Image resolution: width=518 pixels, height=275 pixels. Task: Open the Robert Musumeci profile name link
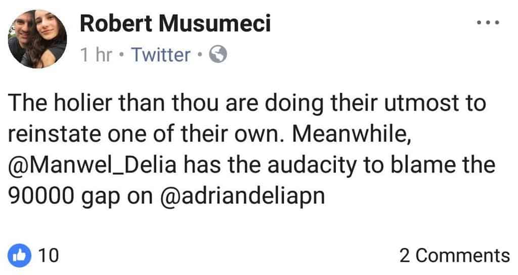click(x=175, y=24)
